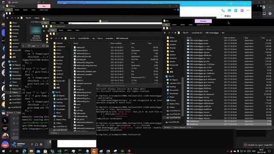Open Mail app from the taskbar
Screen dimensions: 274x154
[x=38, y=151]
